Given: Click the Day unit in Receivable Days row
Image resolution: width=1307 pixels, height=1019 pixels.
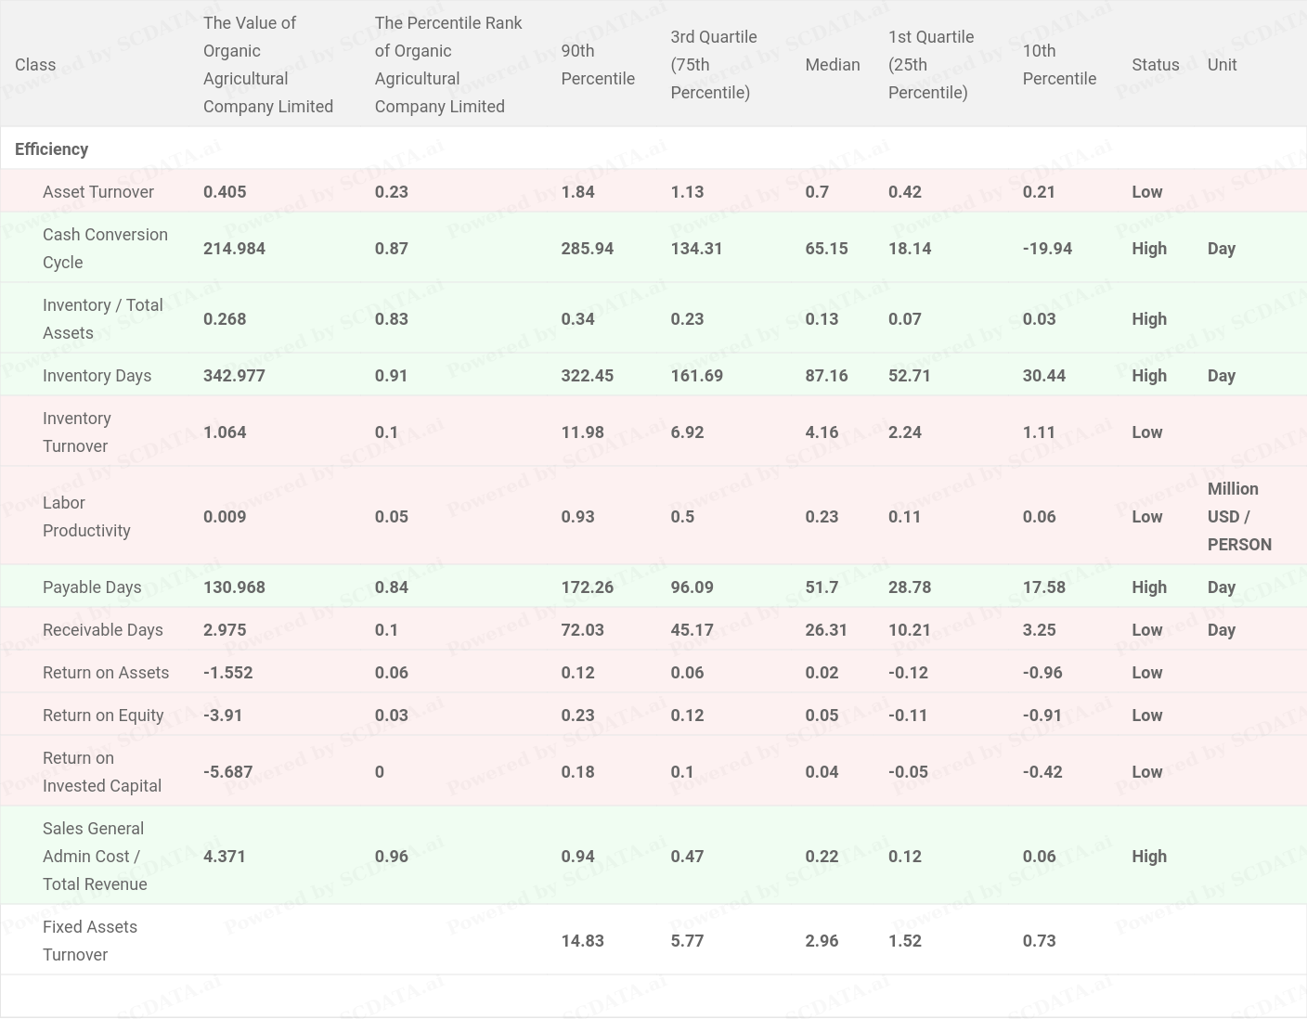Looking at the screenshot, I should [x=1221, y=629].
